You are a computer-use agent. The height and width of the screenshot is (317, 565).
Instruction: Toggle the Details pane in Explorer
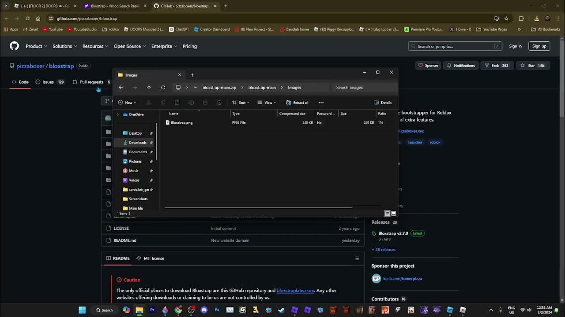pyautogui.click(x=383, y=103)
